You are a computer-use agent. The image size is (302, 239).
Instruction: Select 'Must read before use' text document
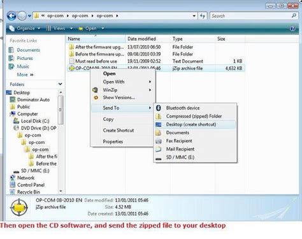(x=93, y=61)
